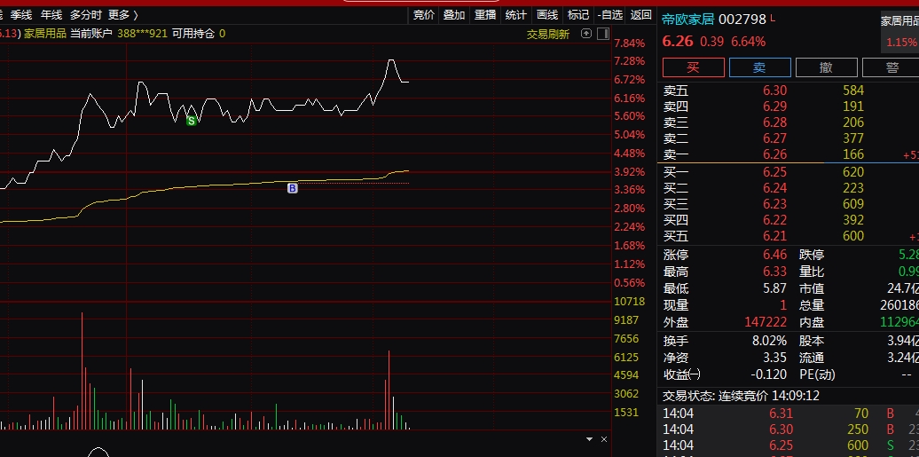
Task: Expand the bottom panel dropdown triangle
Action: [590, 439]
